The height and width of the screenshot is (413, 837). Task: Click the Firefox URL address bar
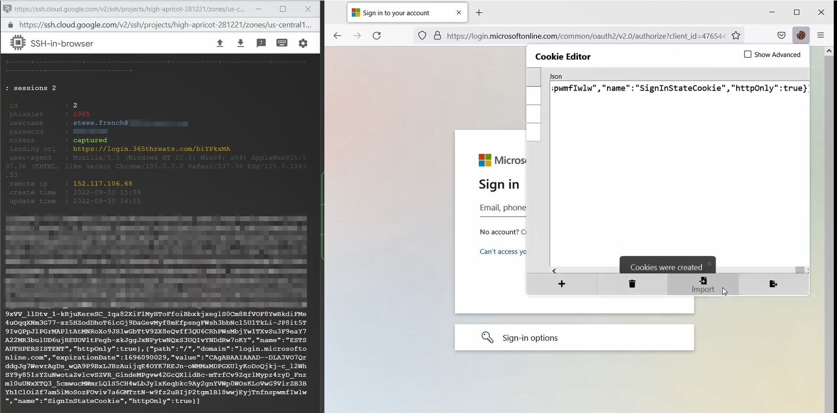586,36
